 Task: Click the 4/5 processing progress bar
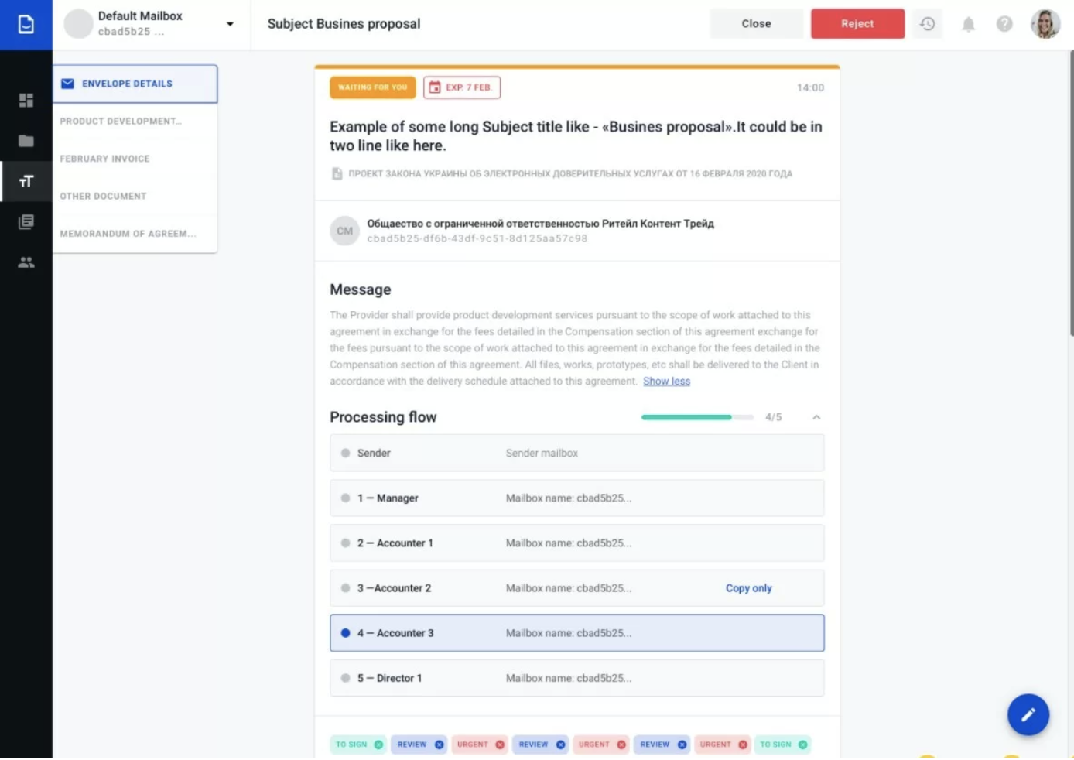point(696,416)
